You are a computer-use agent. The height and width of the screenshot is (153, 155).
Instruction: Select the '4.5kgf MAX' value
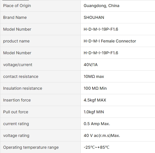pyautogui.click(x=95, y=100)
